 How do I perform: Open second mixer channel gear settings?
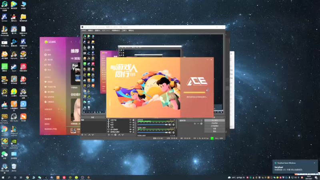(x=174, y=132)
